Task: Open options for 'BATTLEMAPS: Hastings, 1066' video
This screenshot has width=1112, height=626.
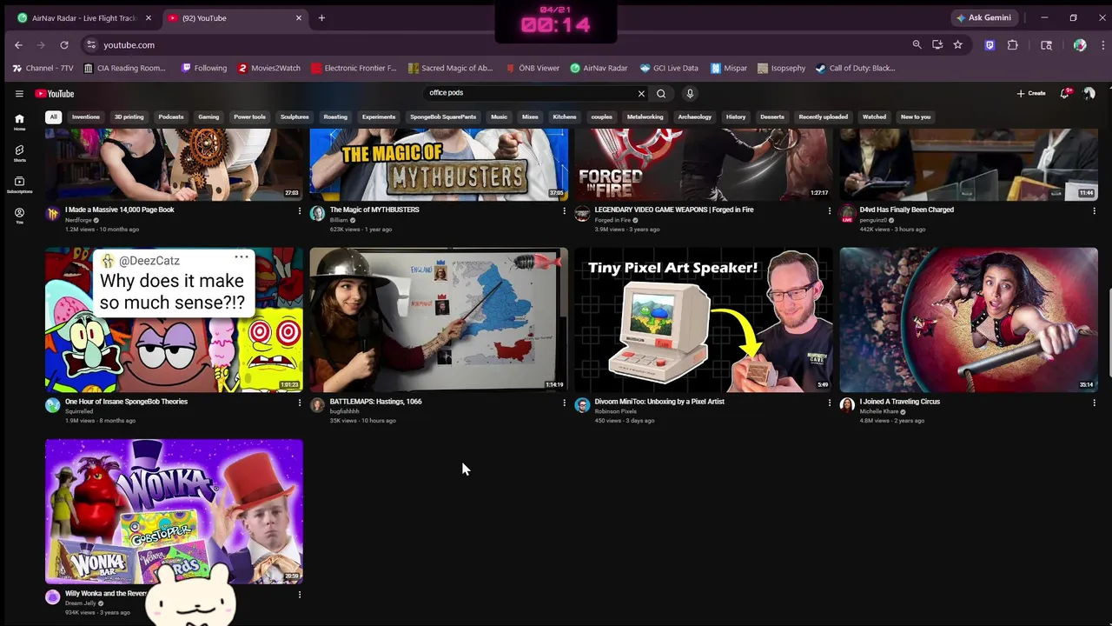Action: 564,403
